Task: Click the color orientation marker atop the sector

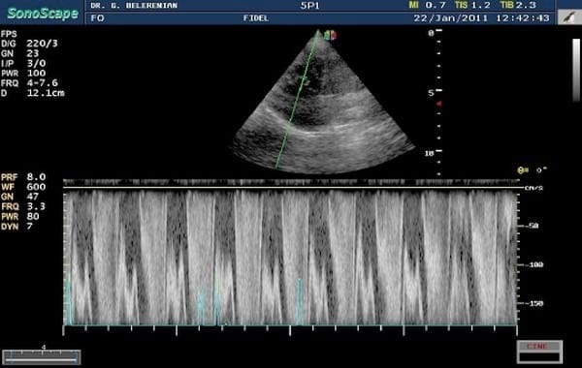Action: pos(330,35)
